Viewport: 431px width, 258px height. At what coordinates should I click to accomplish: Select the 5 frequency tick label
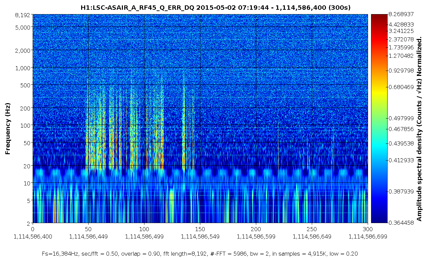(x=29, y=201)
